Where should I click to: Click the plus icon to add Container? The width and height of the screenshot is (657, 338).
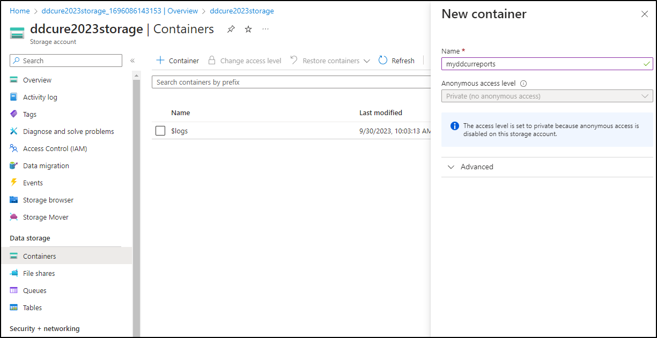point(160,61)
